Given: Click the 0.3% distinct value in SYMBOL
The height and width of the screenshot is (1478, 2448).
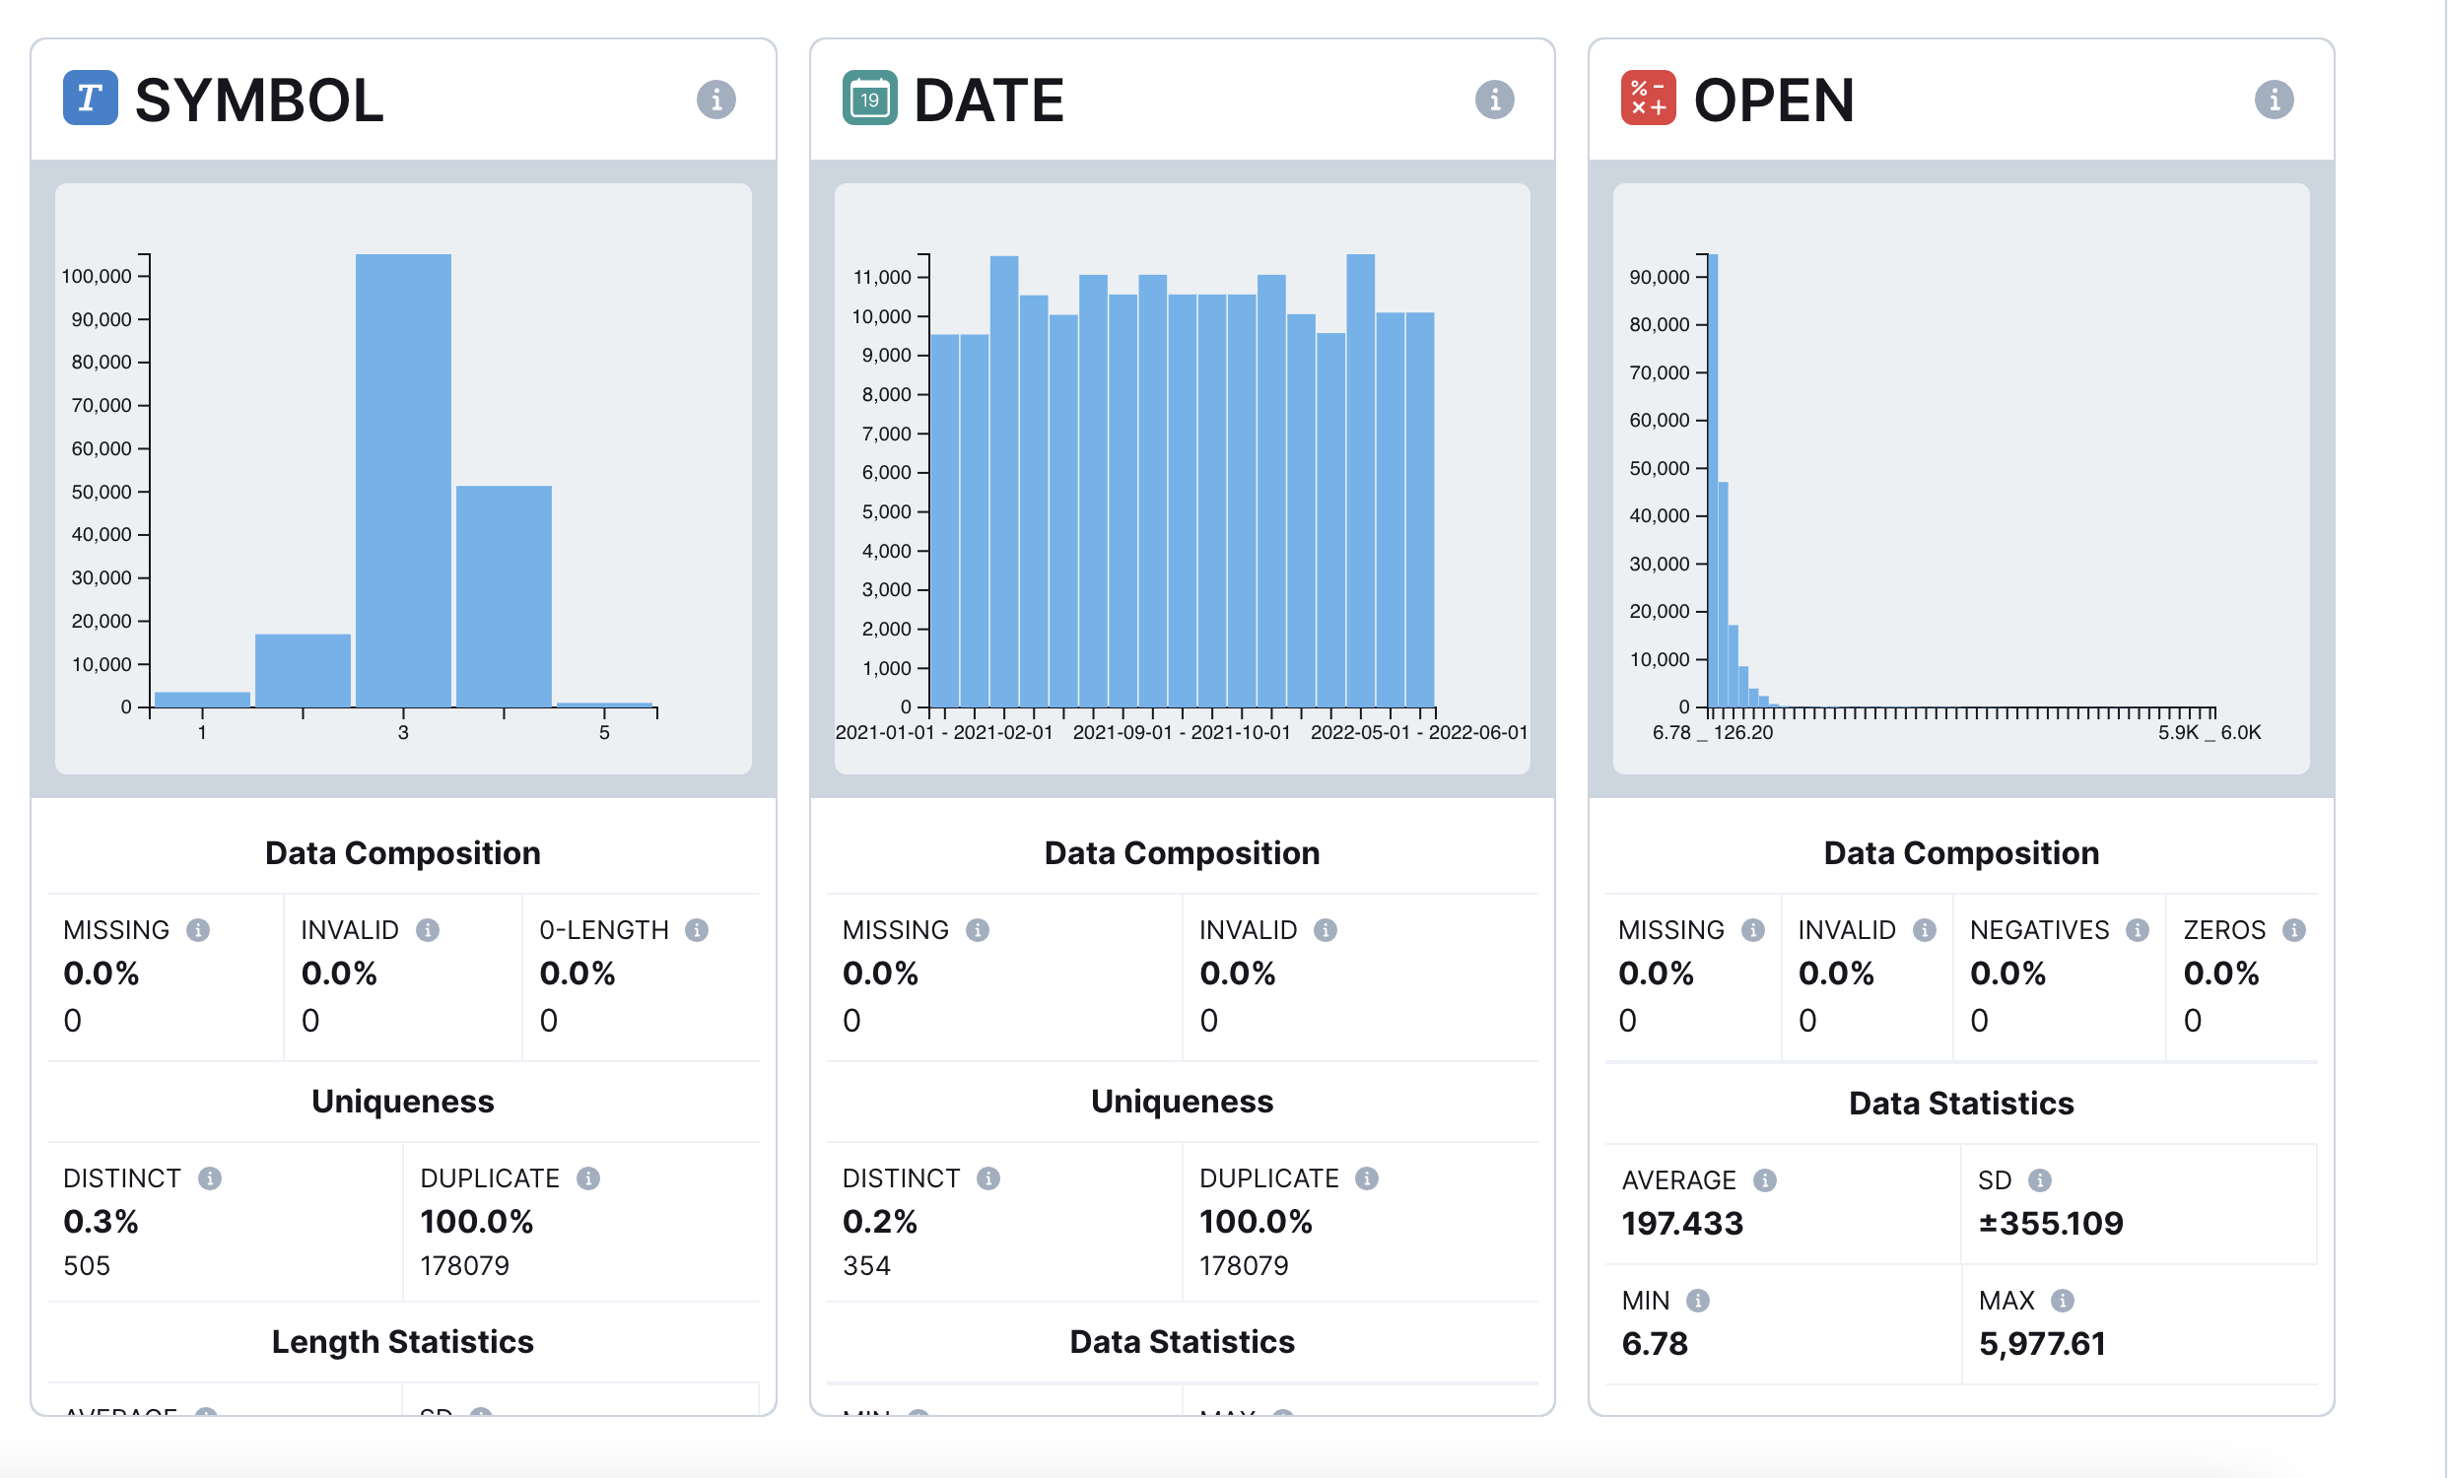Looking at the screenshot, I should 101,1221.
